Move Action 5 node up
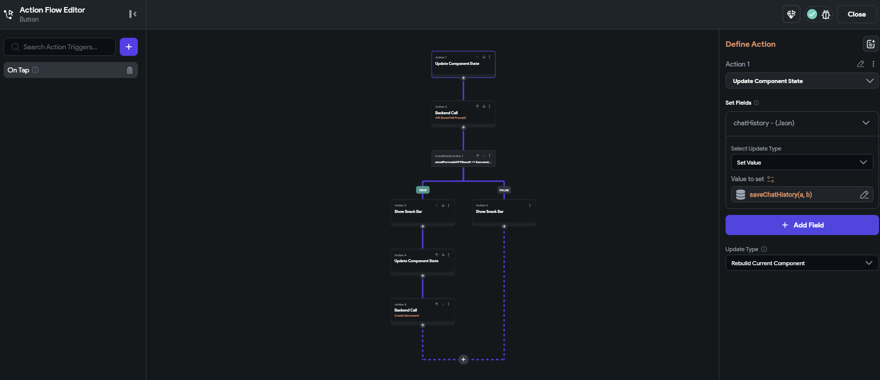The width and height of the screenshot is (880, 380). click(437, 304)
